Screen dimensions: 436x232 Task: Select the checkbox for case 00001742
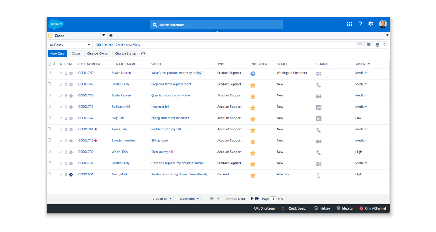49,117
